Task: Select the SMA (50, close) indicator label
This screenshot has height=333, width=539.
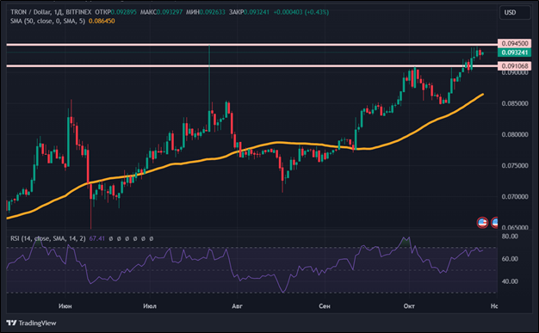Action: (x=47, y=21)
